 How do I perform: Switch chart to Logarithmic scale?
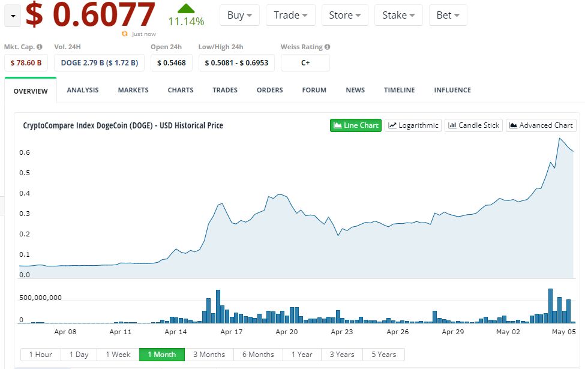click(413, 125)
